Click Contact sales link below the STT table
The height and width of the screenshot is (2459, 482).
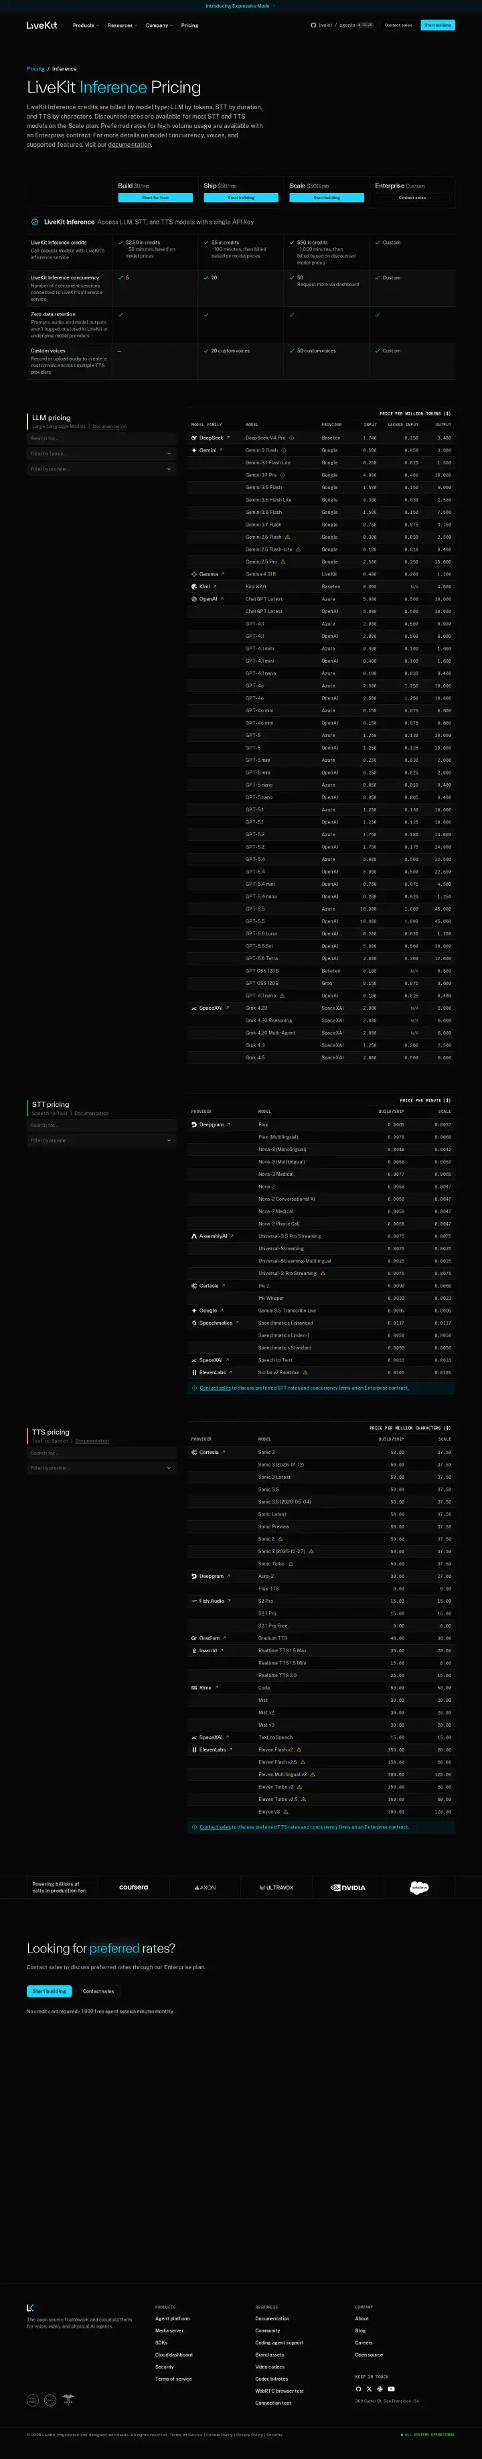tap(215, 1388)
